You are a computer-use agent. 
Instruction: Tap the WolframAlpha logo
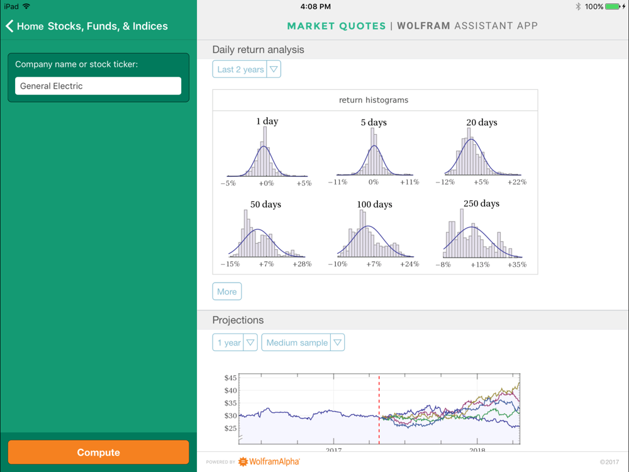pyautogui.click(x=269, y=461)
